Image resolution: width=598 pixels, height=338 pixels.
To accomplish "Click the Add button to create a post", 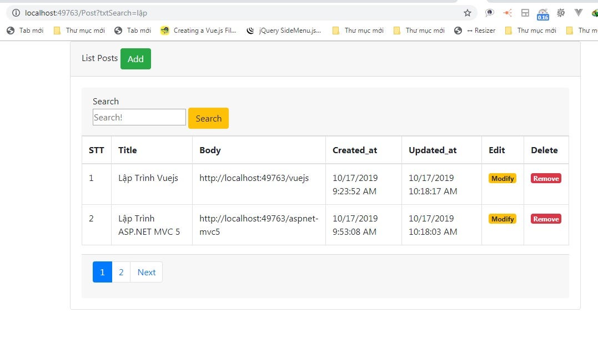I will tap(135, 58).
